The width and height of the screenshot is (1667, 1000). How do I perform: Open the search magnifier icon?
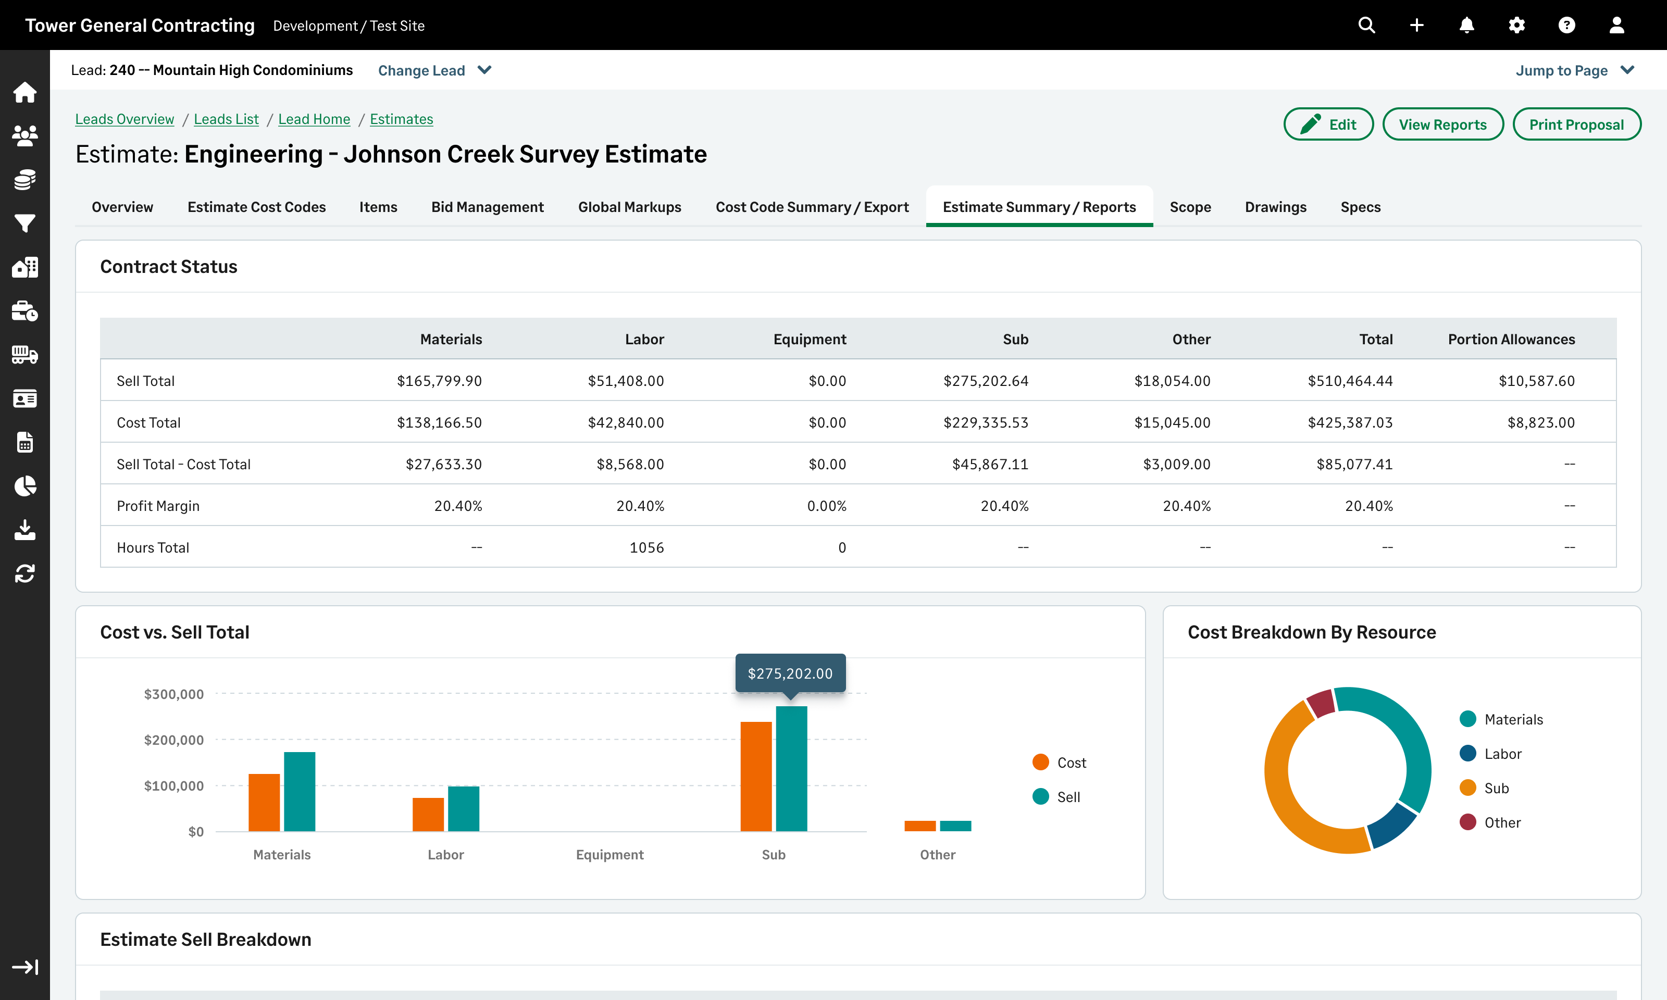point(1366,26)
